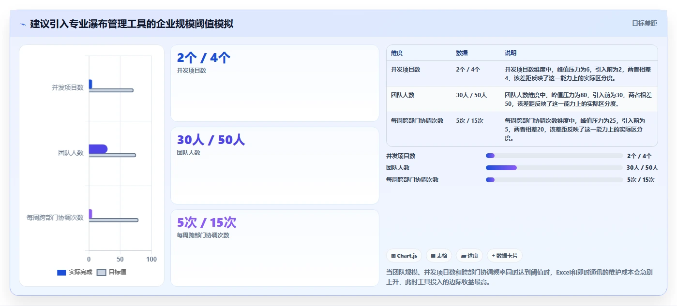The image size is (677, 306).
Task: Click the description starting 团队人数维度中
Action: coord(578,99)
